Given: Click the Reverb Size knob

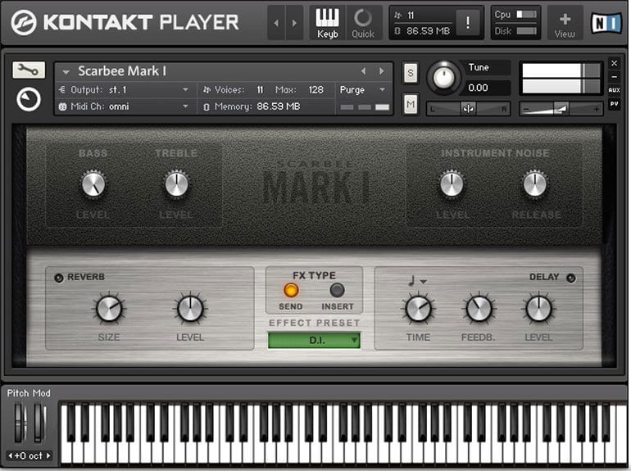Looking at the screenshot, I should click(109, 309).
